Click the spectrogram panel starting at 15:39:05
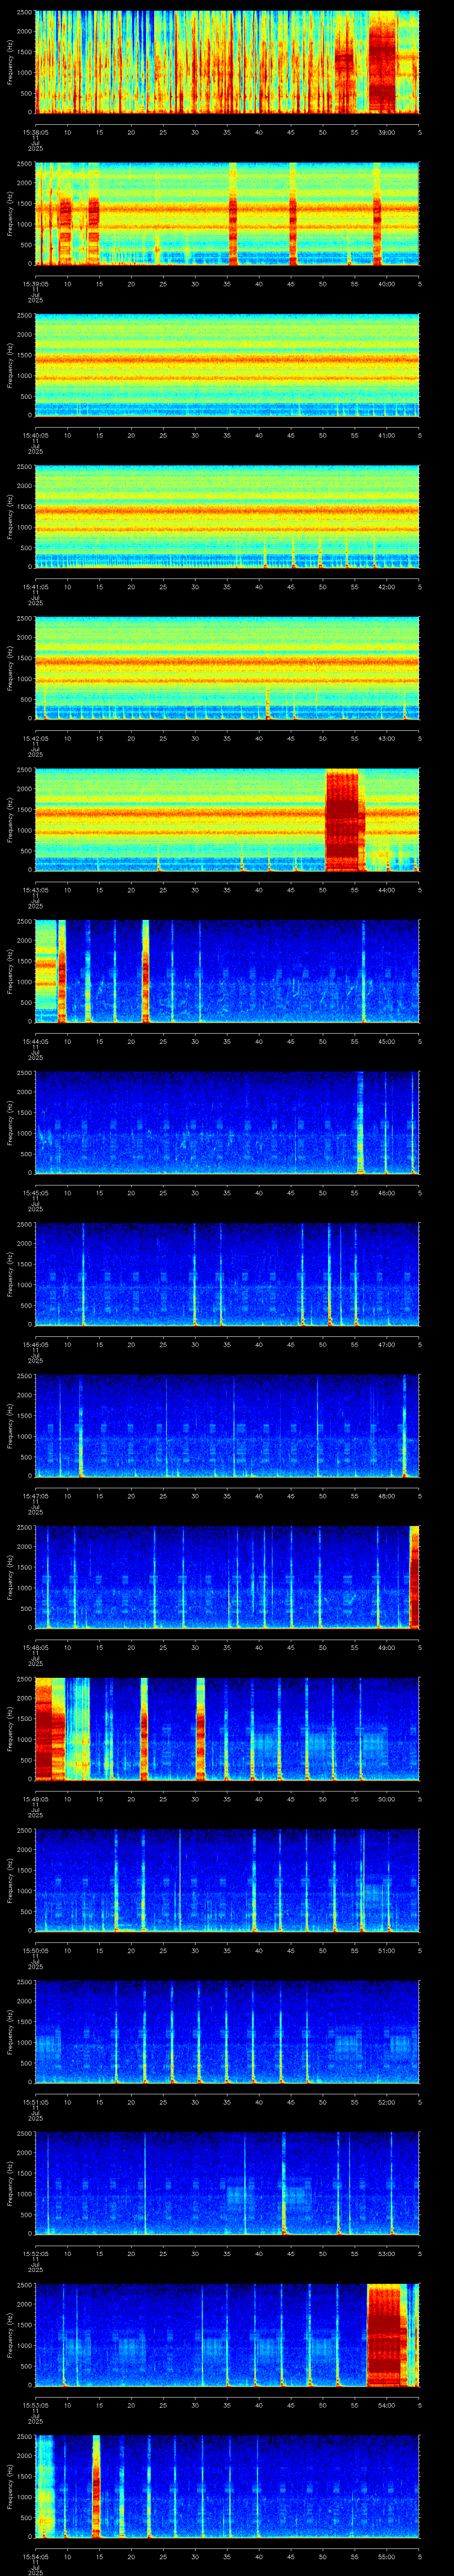454x2576 pixels. coord(227,214)
